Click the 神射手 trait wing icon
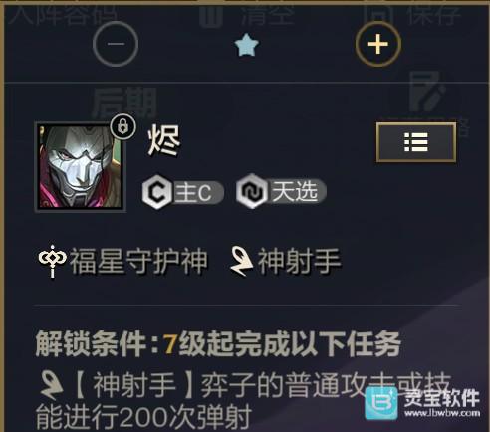The image size is (490, 432). pos(242,261)
